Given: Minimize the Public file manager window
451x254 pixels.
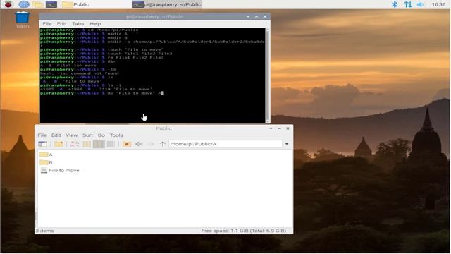Looking at the screenshot, I should pyautogui.click(x=271, y=128).
